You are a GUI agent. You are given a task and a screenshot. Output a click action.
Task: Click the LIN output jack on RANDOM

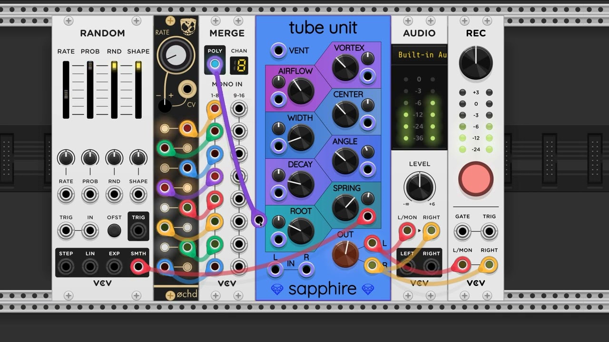click(90, 267)
